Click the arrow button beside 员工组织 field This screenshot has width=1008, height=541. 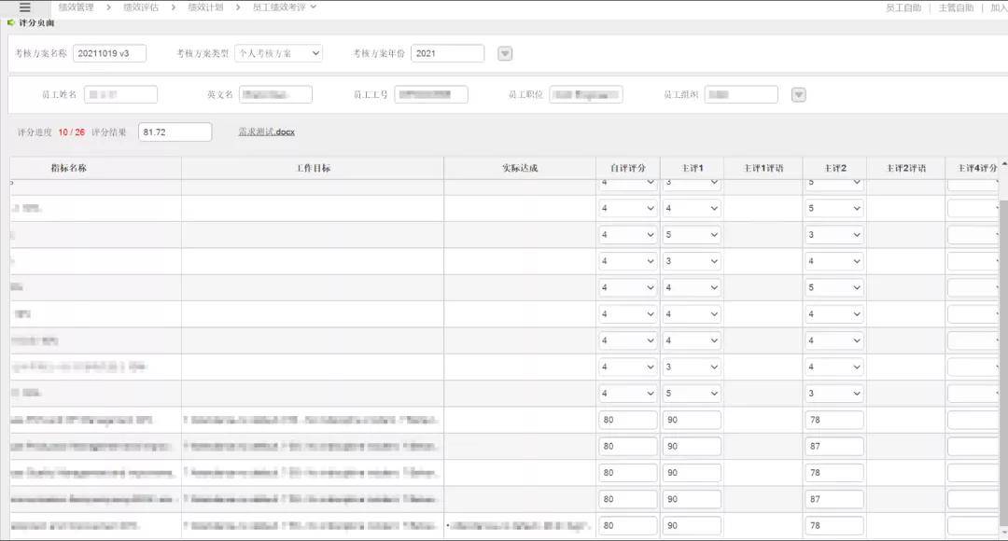[x=798, y=95]
